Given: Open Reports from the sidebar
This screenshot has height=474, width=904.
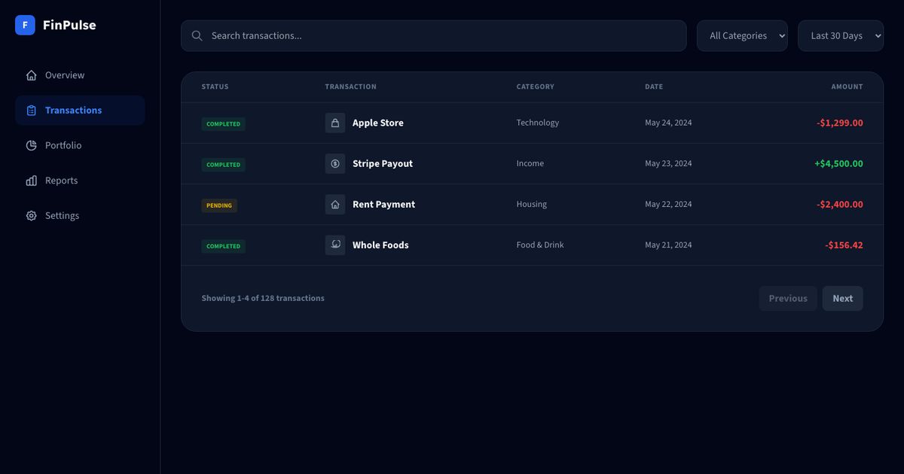Looking at the screenshot, I should pyautogui.click(x=80, y=181).
